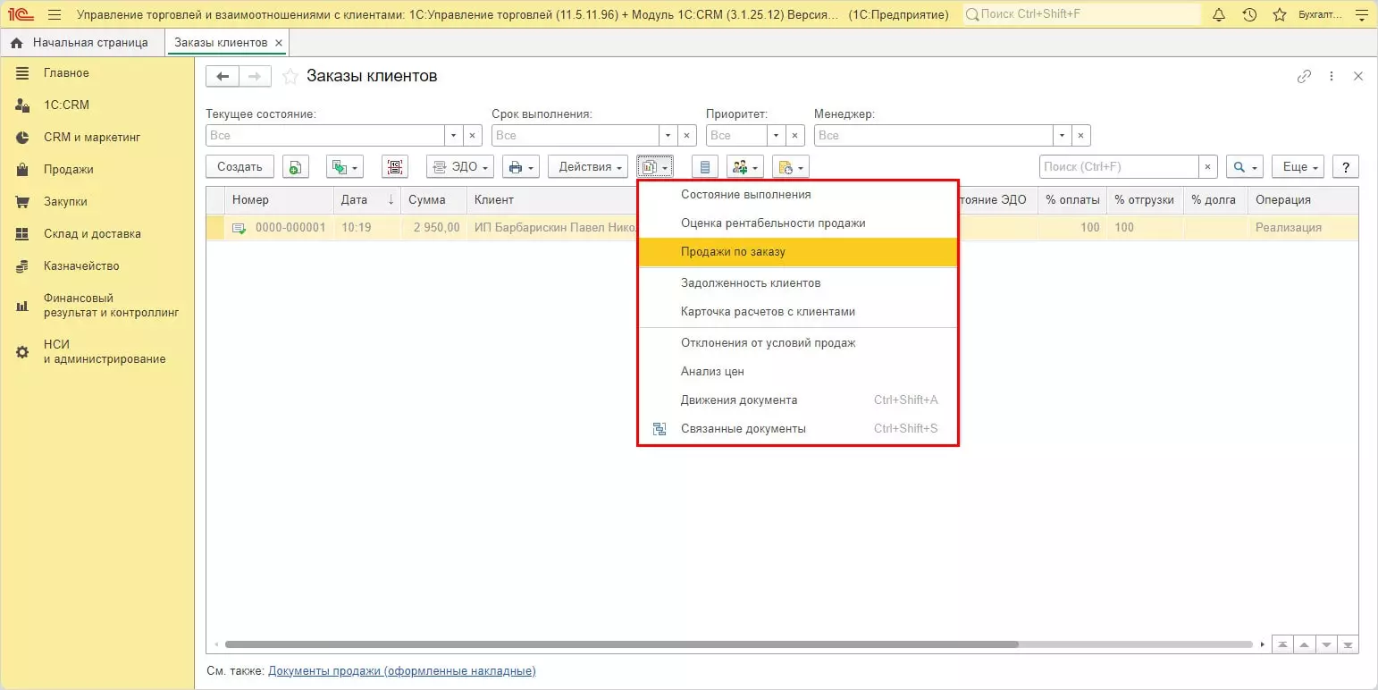The height and width of the screenshot is (690, 1378).
Task: Go forward with the right arrow button
Action: click(x=255, y=77)
